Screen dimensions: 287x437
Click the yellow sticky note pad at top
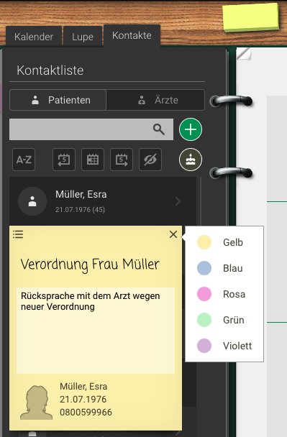[251, 17]
